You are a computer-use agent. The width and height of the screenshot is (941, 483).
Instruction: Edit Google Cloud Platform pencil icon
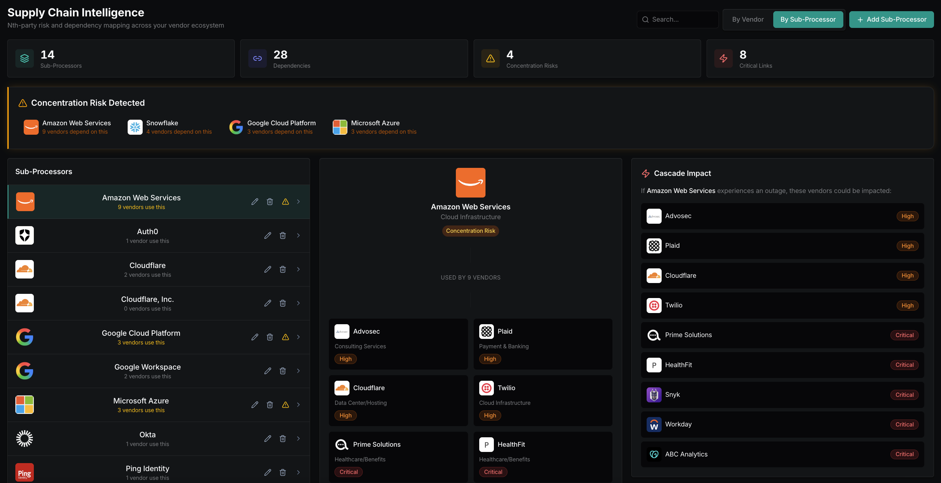pos(255,337)
